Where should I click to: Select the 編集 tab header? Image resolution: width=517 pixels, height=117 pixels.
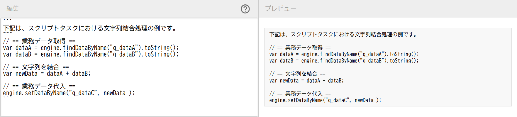click(13, 9)
